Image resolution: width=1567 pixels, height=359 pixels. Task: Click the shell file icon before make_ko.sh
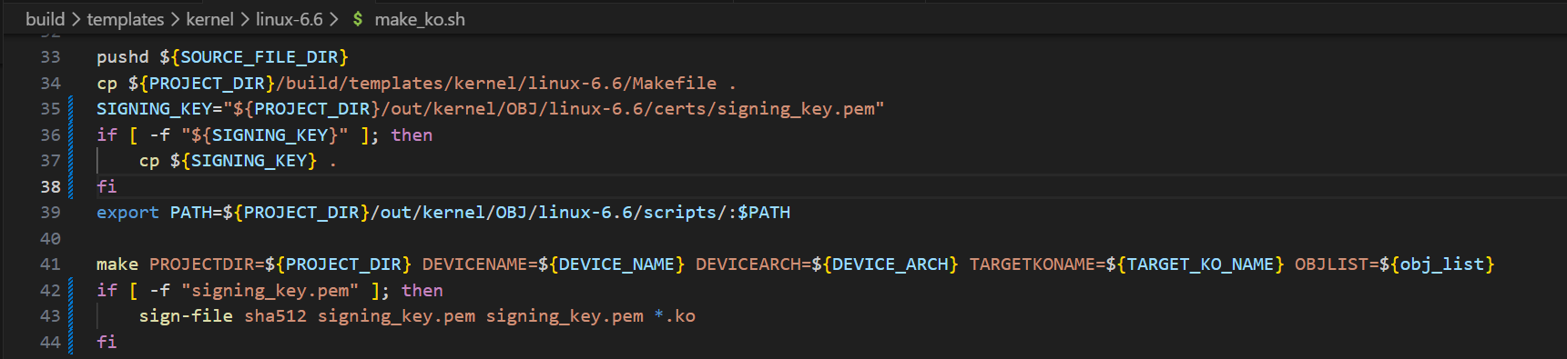point(358,19)
